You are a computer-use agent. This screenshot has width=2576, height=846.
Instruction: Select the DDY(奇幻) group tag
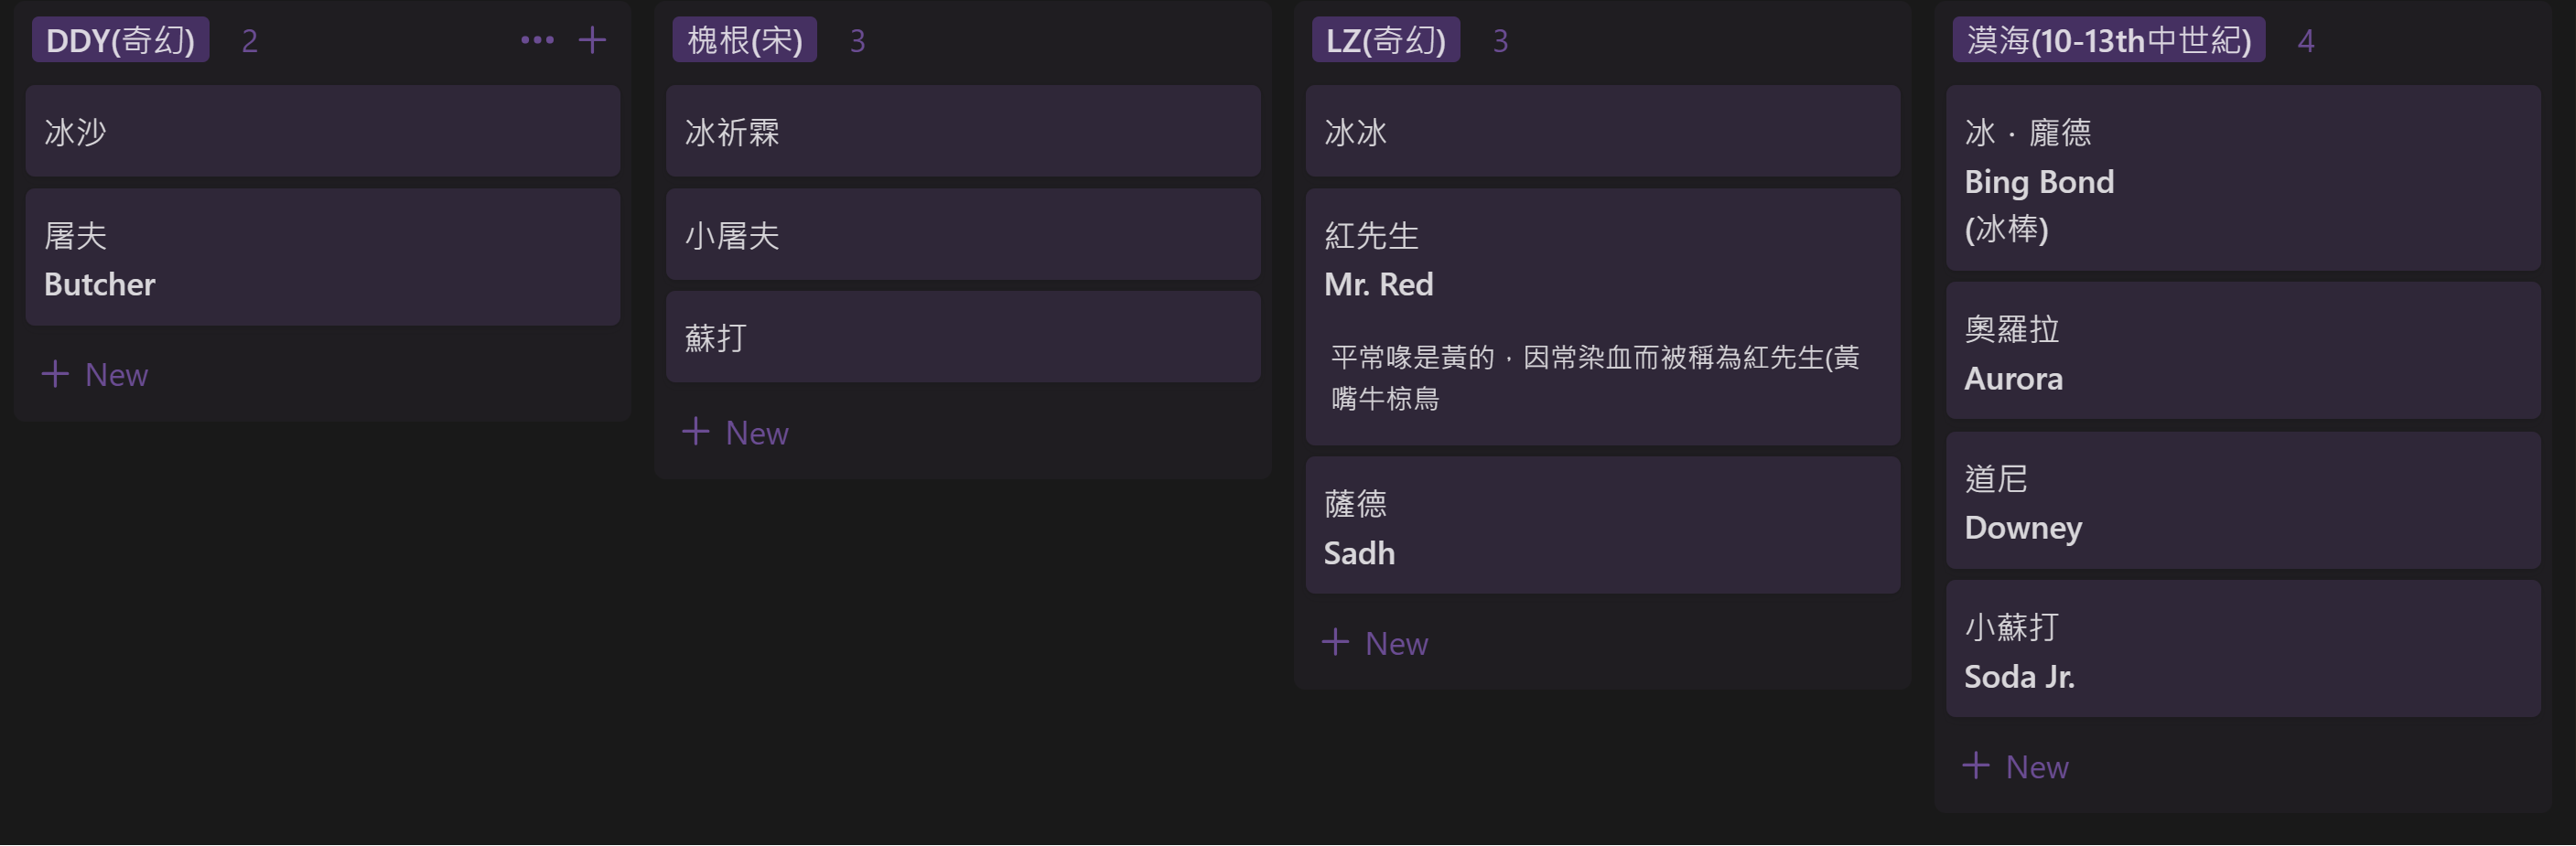click(120, 40)
